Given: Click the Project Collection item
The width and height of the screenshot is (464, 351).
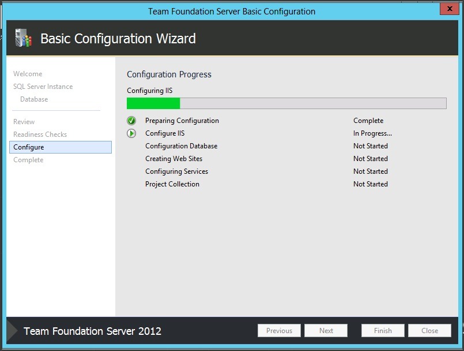Looking at the screenshot, I should tap(172, 184).
